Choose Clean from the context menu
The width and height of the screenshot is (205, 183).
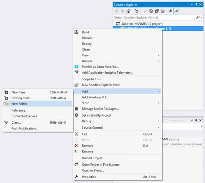117,49
